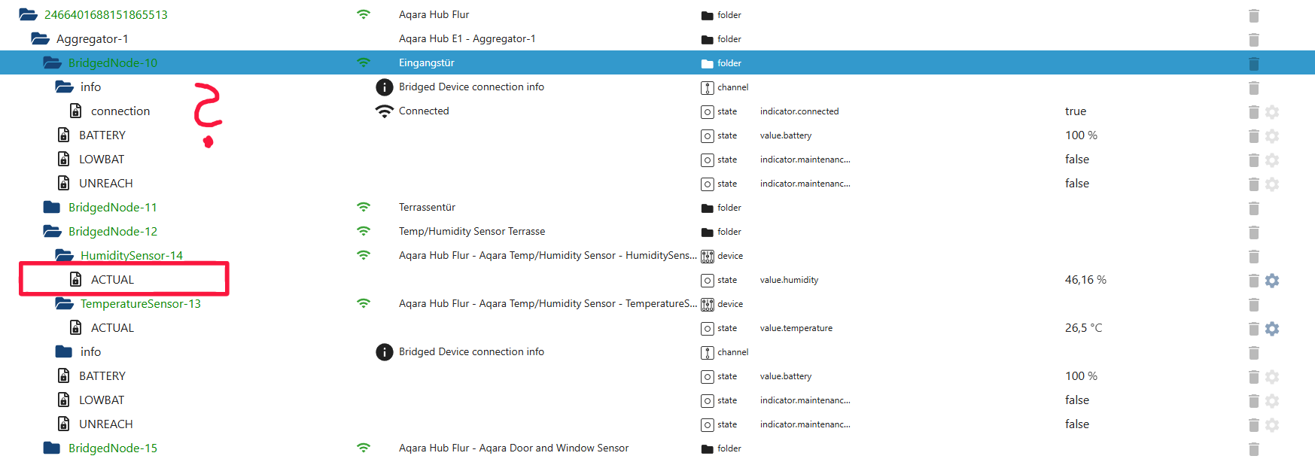Expand the BridgedNode-11 folder
Viewport: 1315px width, 462px height.
(x=52, y=208)
